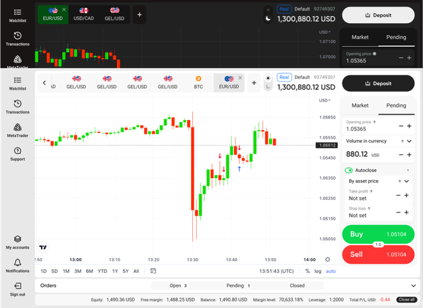The height and width of the screenshot is (308, 423).
Task: Open chart settings gear icon
Action: (x=328, y=259)
